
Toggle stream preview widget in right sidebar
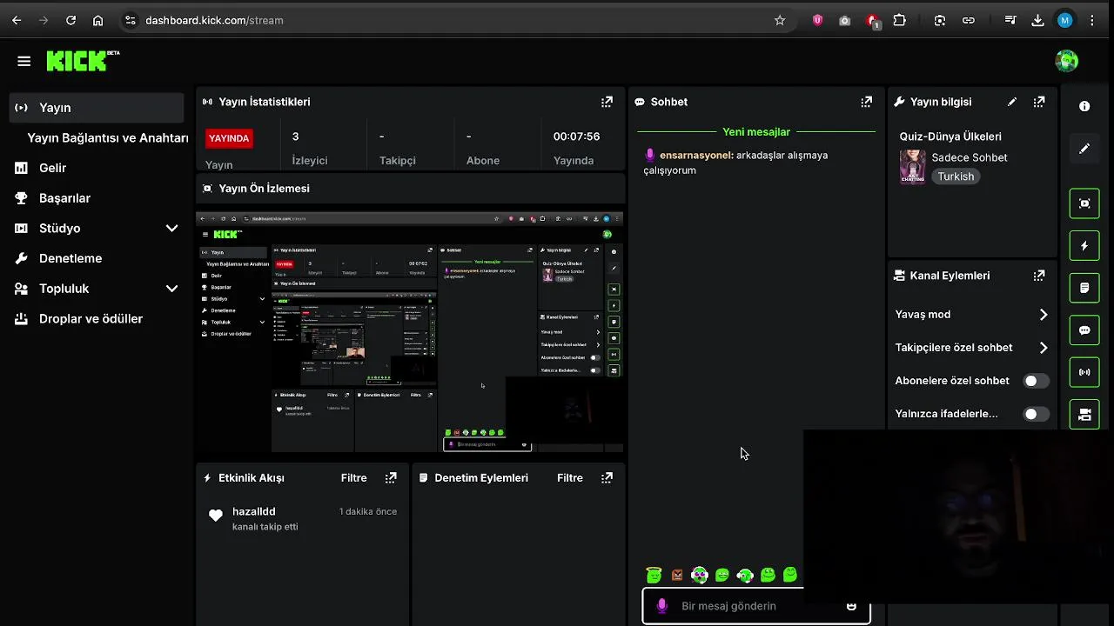point(1084,203)
